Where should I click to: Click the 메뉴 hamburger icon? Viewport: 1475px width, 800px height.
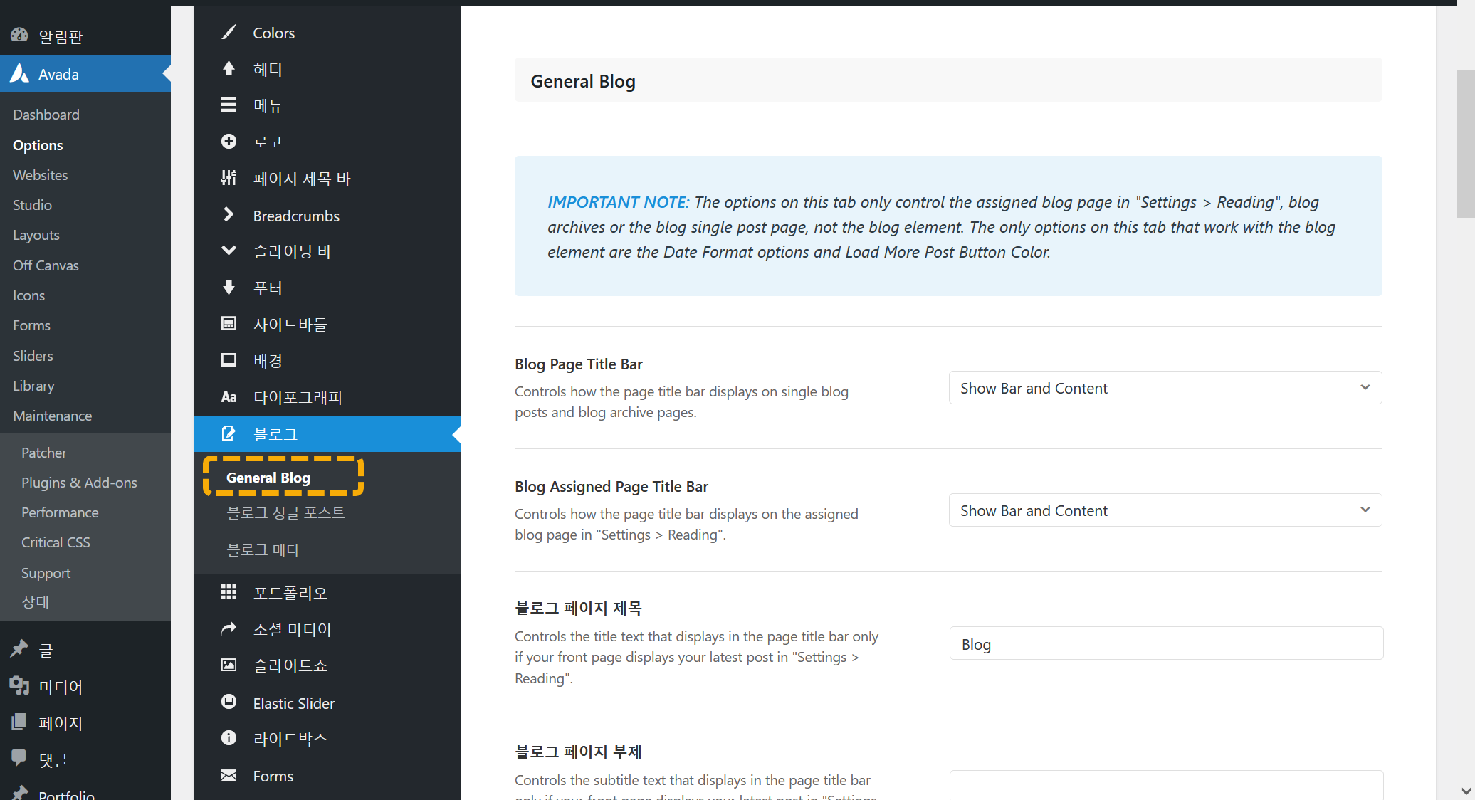point(229,105)
